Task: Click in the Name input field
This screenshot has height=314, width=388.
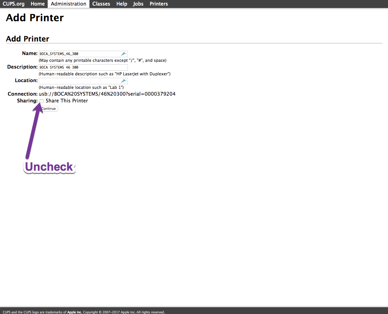Action: 83,54
